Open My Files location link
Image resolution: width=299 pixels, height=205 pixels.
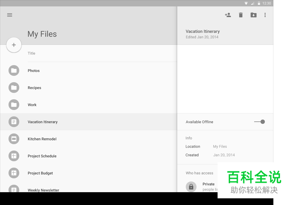tap(220, 146)
